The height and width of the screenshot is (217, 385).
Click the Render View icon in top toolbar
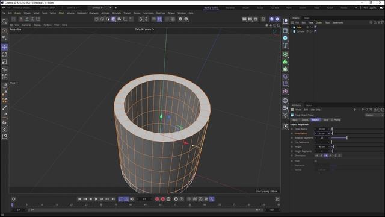click(x=244, y=19)
